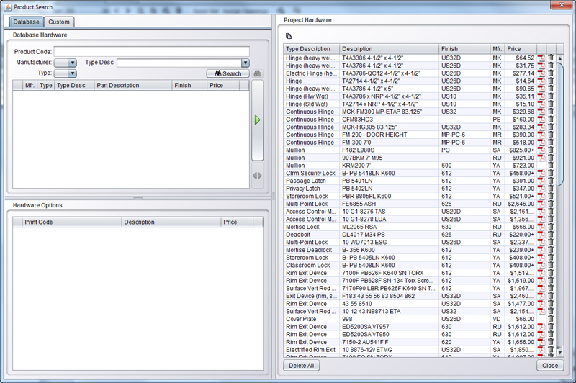Click trash icon for TA2714 4-1/2" x 4-1/2" Hinge
This screenshot has height=383, width=576.
coord(551,81)
